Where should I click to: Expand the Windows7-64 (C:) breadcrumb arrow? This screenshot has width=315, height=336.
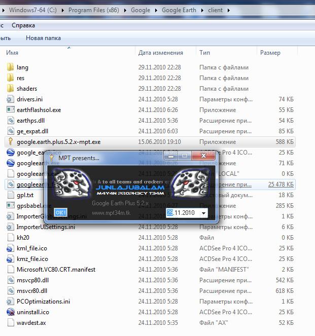coord(62,10)
